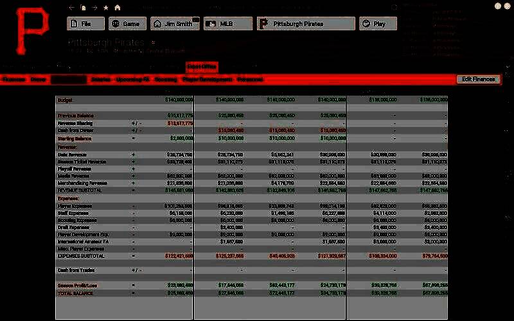Click the bookmark star in top toolbar
This screenshot has width=514, height=321.
(x=106, y=8)
